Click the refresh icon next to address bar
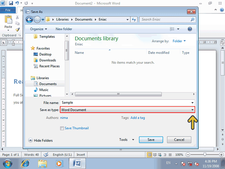This screenshot has width=225, height=169. tap(134, 20)
